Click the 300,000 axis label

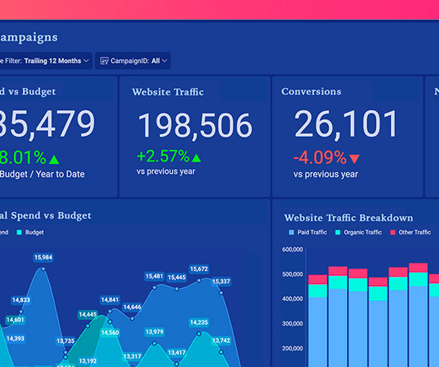292,324
